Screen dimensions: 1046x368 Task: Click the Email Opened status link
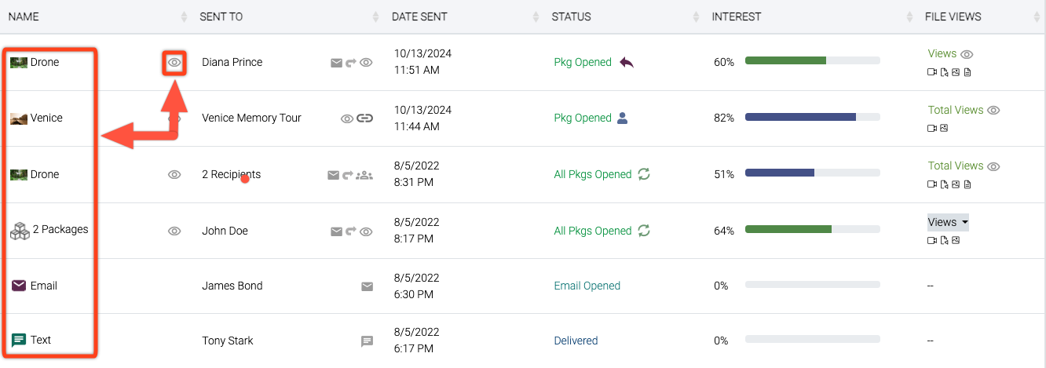[587, 286]
